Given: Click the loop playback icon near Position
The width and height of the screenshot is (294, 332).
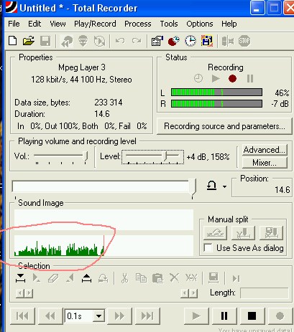Looking at the screenshot, I should pyautogui.click(x=212, y=186).
